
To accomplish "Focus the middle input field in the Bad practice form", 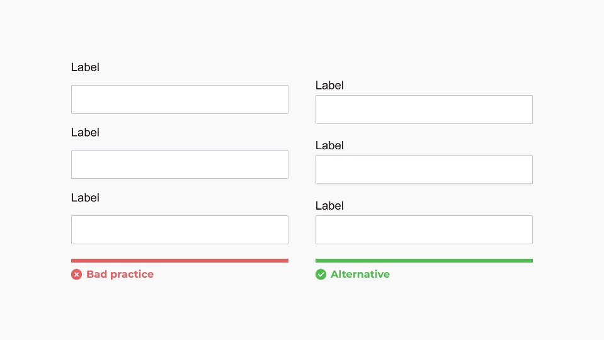I will pyautogui.click(x=179, y=164).
